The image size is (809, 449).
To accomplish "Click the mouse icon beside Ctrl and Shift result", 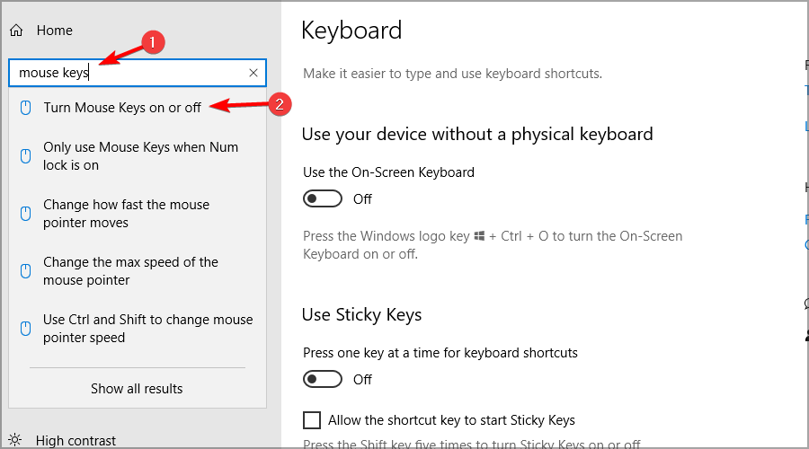I will tap(25, 329).
